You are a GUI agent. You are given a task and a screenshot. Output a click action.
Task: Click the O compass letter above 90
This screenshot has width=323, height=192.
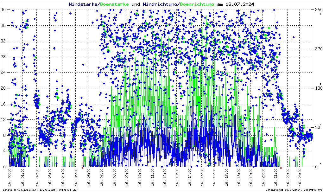pyautogui.click(x=320, y=124)
